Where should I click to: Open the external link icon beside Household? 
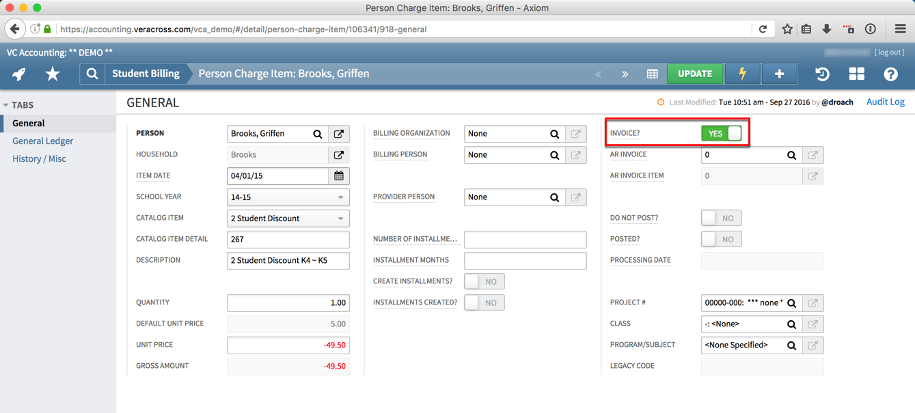(x=340, y=154)
